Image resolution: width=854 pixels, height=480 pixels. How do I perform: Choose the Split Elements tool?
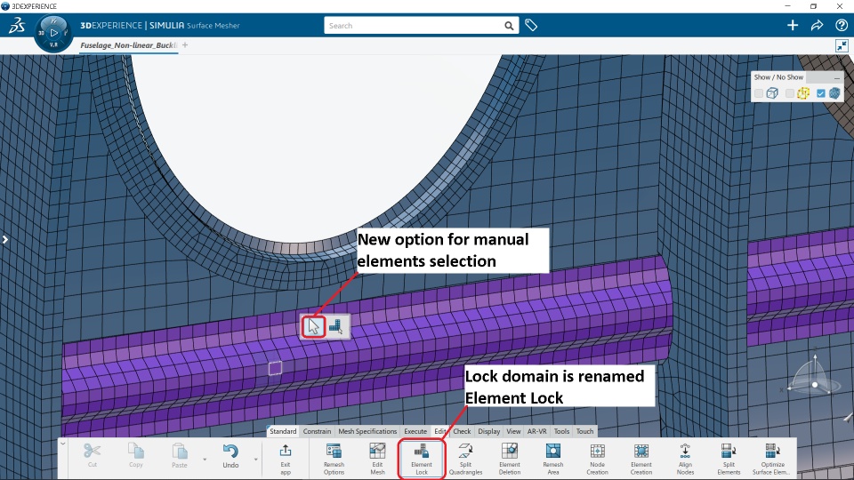point(729,452)
